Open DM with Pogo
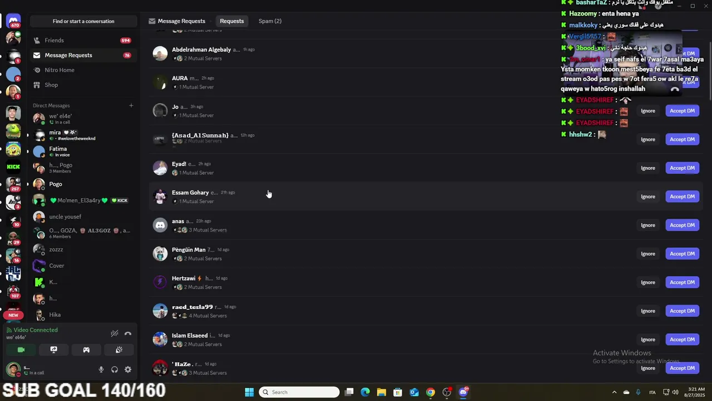712x401 pixels. (x=82, y=184)
